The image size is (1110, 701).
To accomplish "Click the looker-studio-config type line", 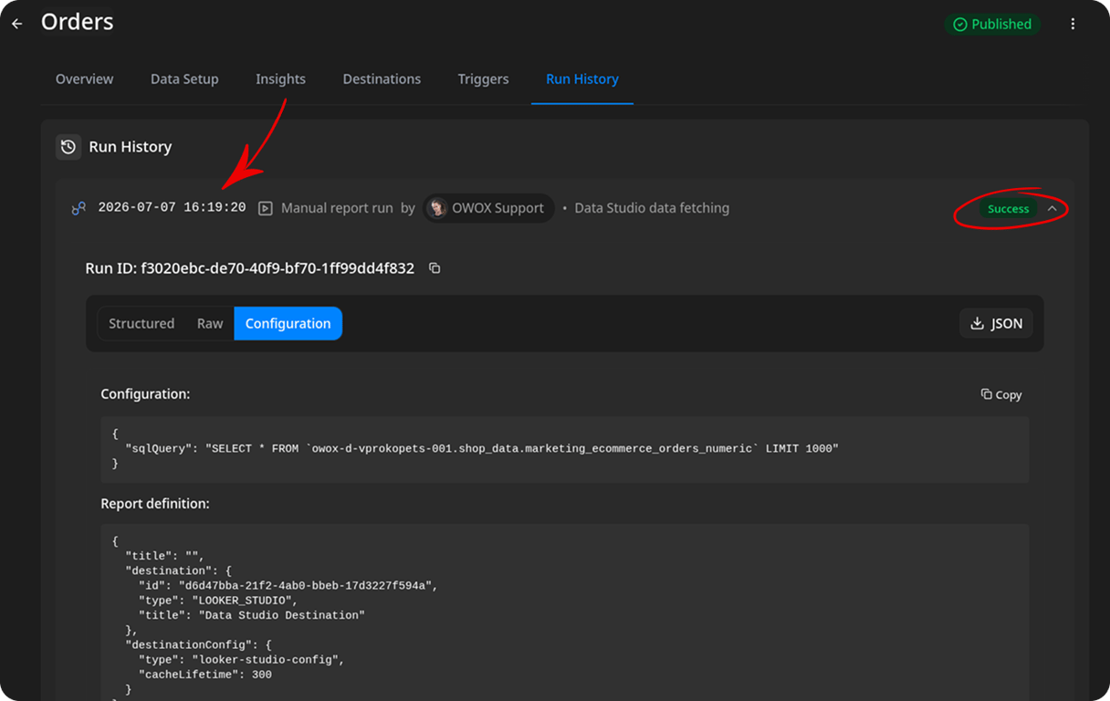I will tap(242, 660).
